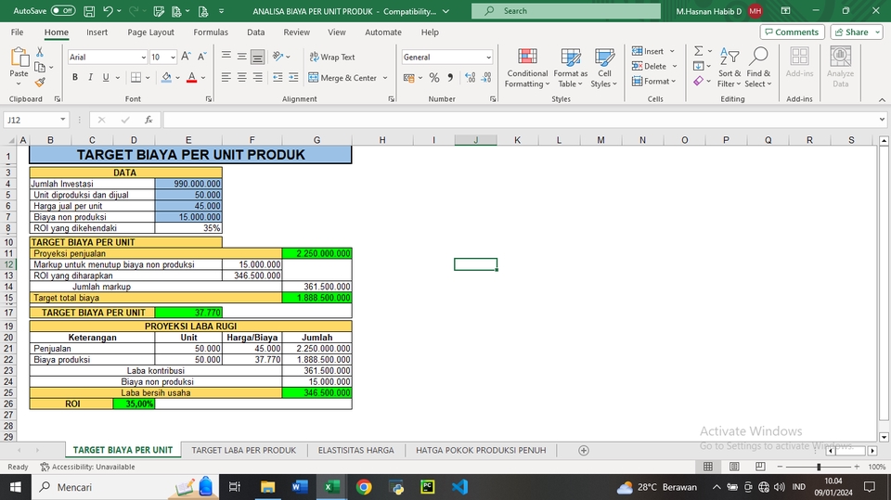Image resolution: width=891 pixels, height=500 pixels.
Task: Adjust the zoom slider handle
Action: (x=819, y=467)
